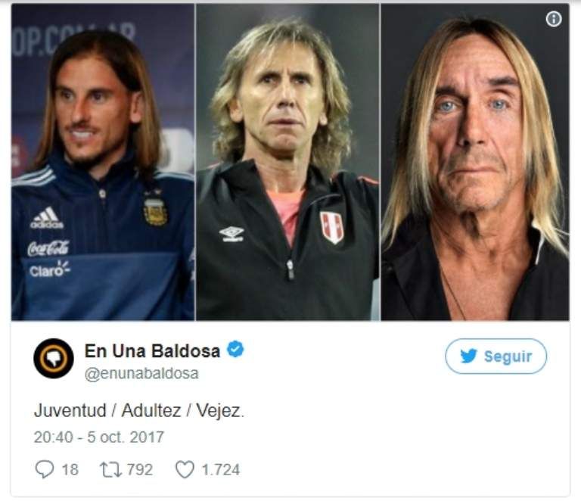Click the reply count 18

tap(70, 469)
